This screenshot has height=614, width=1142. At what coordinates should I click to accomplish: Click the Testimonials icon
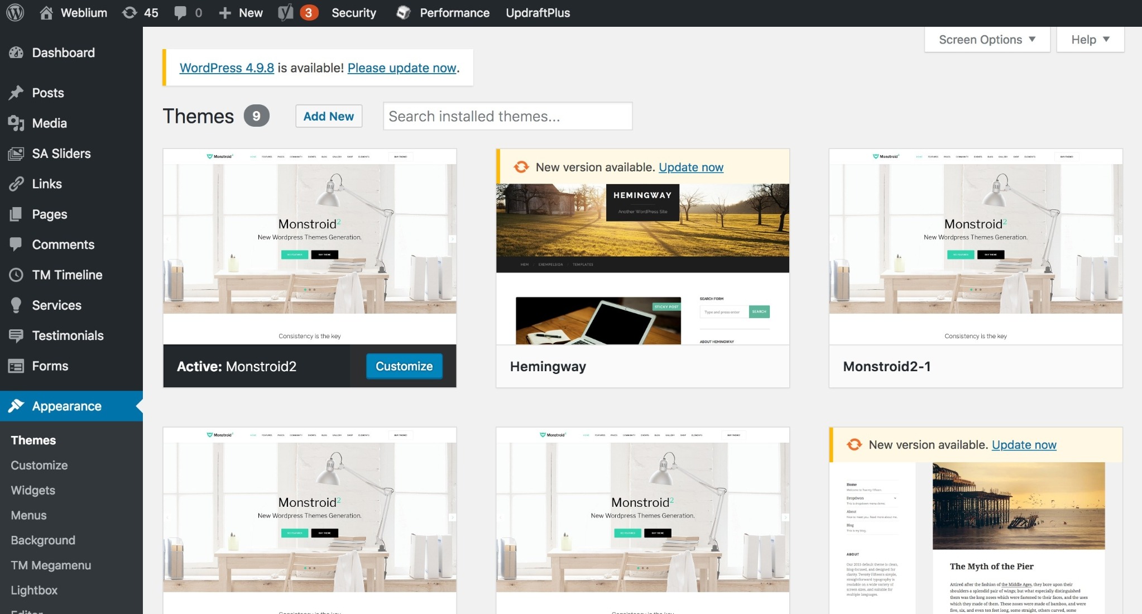[16, 335]
